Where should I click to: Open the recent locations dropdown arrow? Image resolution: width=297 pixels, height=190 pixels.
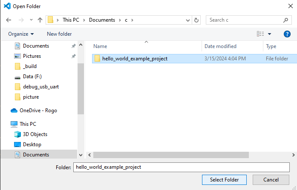(x=31, y=20)
